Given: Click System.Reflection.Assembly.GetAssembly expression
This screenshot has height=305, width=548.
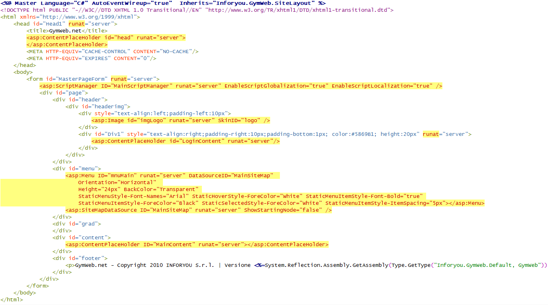Looking at the screenshot, I should pos(327,265).
